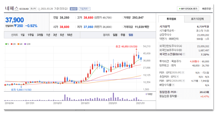Click the current price 37,900
The height and width of the screenshot is (114, 217).
coord(14,20)
